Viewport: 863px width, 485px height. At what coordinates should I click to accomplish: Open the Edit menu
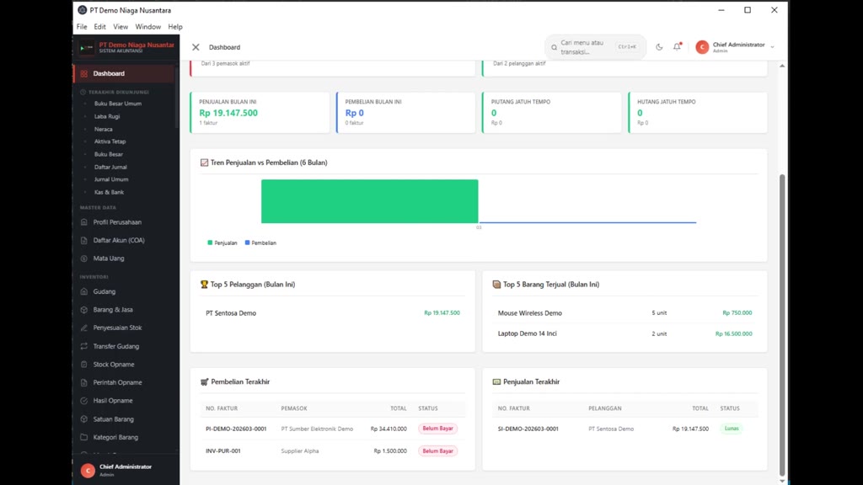(x=99, y=26)
